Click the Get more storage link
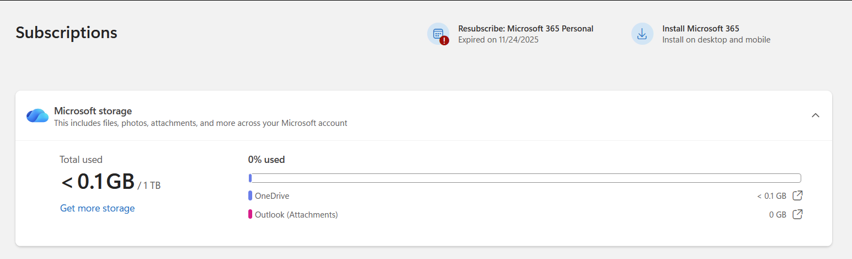Screen dimensions: 852x259 pyautogui.click(x=97, y=208)
